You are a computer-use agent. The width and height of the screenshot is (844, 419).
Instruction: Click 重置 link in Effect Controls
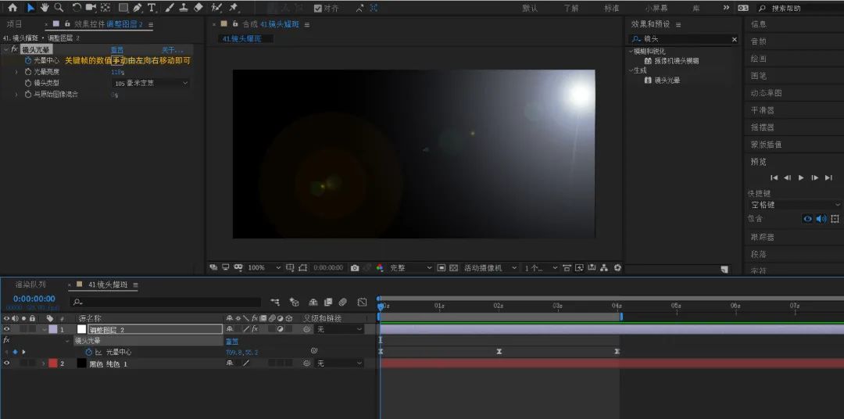coord(116,49)
